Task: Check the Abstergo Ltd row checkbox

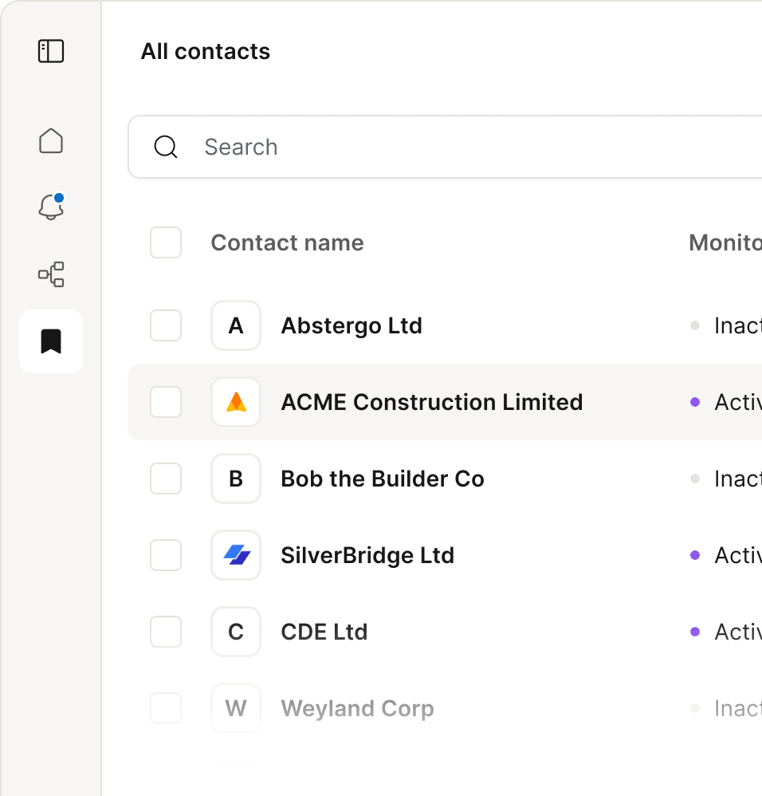Action: (166, 325)
